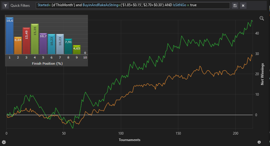Click the 30 tick on winnings axis
Screen dimensions: 270x146
[257, 54]
